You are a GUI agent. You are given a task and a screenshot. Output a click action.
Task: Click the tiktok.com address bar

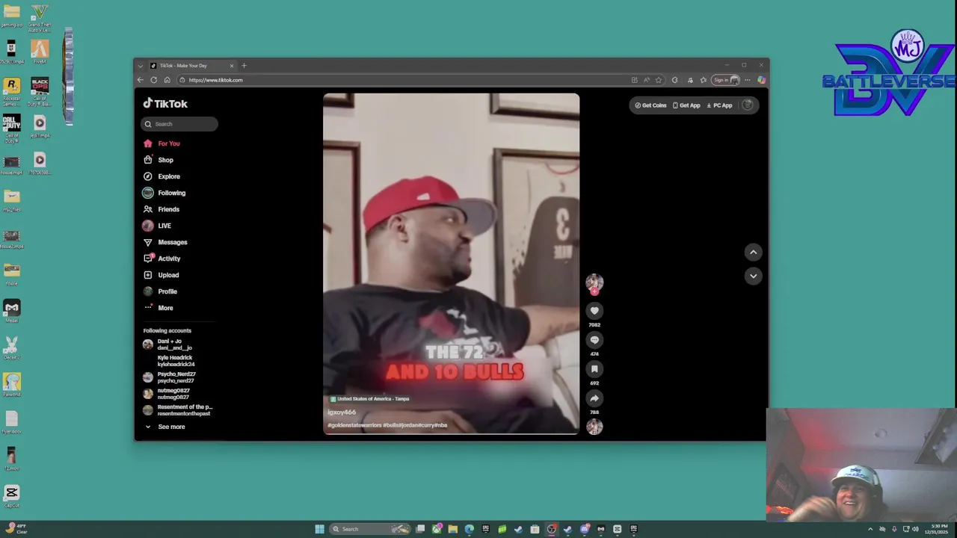coord(404,80)
